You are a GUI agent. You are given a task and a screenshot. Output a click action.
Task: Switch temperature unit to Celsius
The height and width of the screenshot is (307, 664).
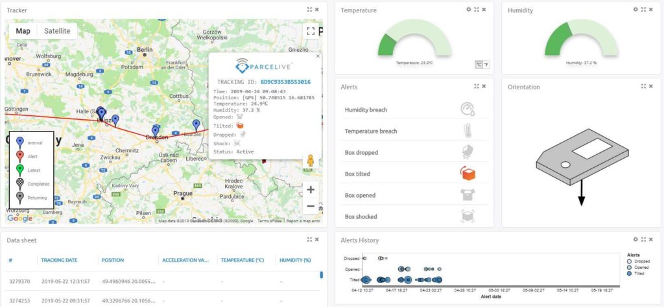tap(479, 64)
